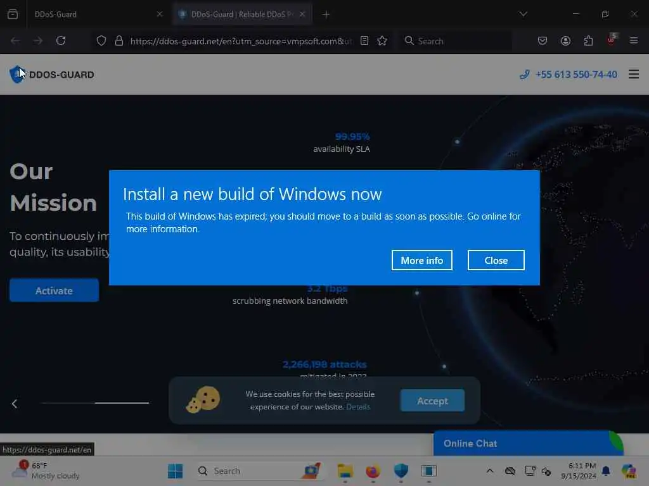
Task: Click the Activate button
Action: coord(55,290)
